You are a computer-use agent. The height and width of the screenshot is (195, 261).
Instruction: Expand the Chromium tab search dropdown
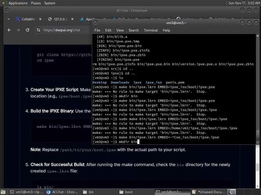(9, 19)
